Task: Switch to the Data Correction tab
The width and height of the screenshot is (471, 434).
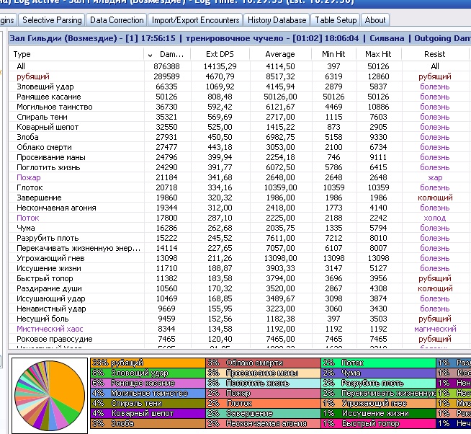Action: coord(117,20)
